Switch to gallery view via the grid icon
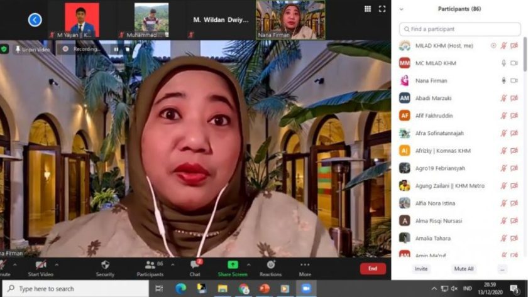The image size is (528, 297). click(368, 9)
